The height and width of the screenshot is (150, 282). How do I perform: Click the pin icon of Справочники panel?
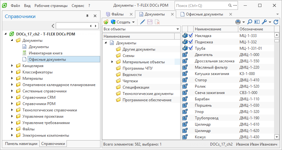pyautogui.click(x=87, y=16)
